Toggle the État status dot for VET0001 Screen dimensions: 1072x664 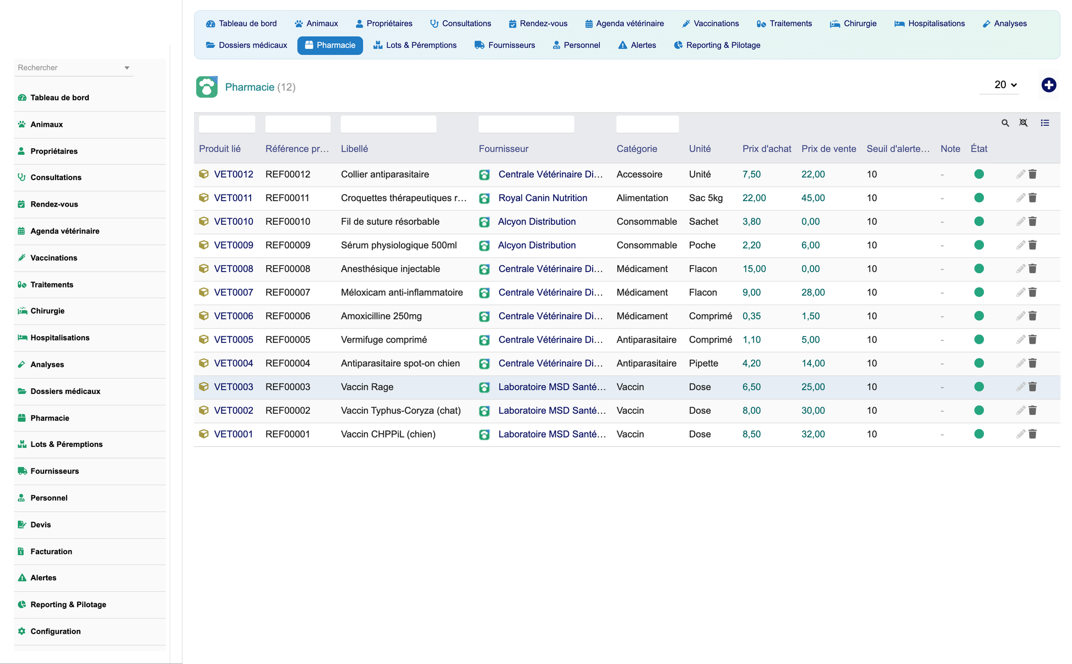pos(979,434)
